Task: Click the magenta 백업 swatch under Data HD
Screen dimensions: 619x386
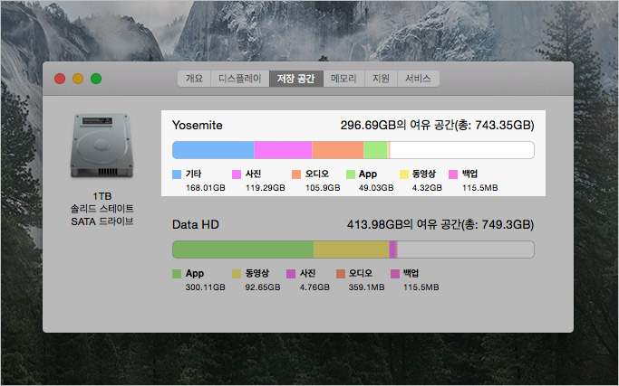Action: click(x=395, y=274)
